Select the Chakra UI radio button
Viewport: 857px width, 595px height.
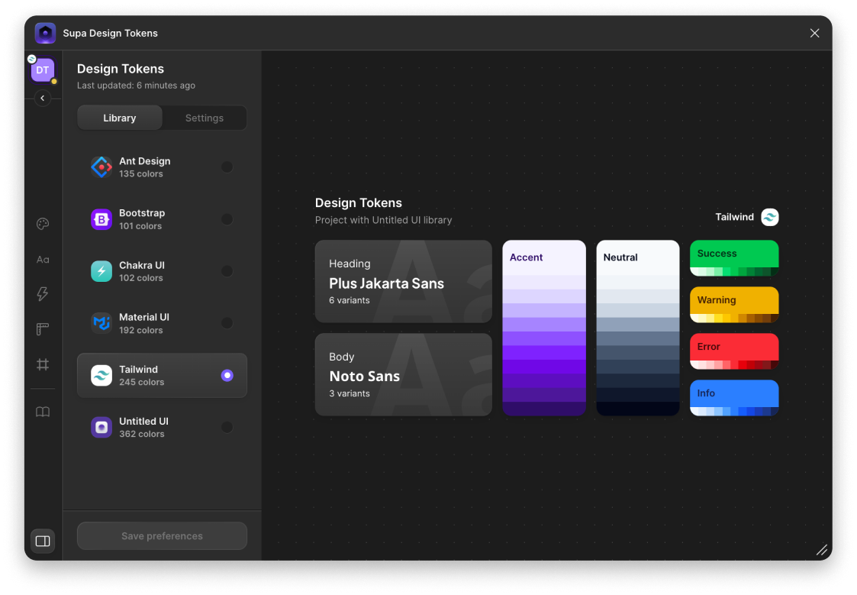(227, 271)
